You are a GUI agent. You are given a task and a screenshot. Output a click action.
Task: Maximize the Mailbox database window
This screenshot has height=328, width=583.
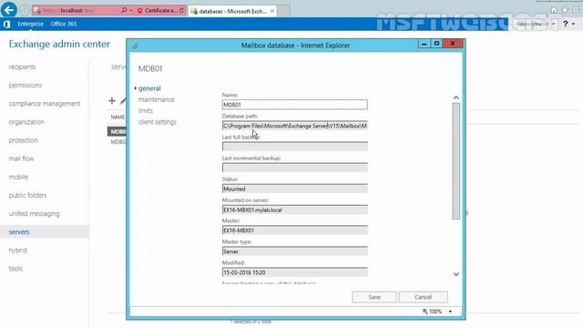437,44
